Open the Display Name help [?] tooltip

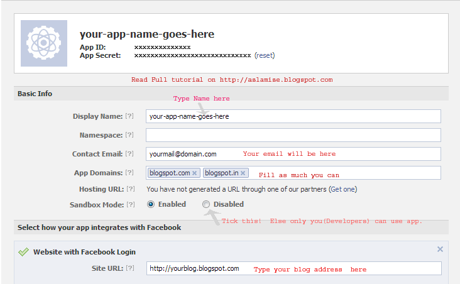(129, 116)
